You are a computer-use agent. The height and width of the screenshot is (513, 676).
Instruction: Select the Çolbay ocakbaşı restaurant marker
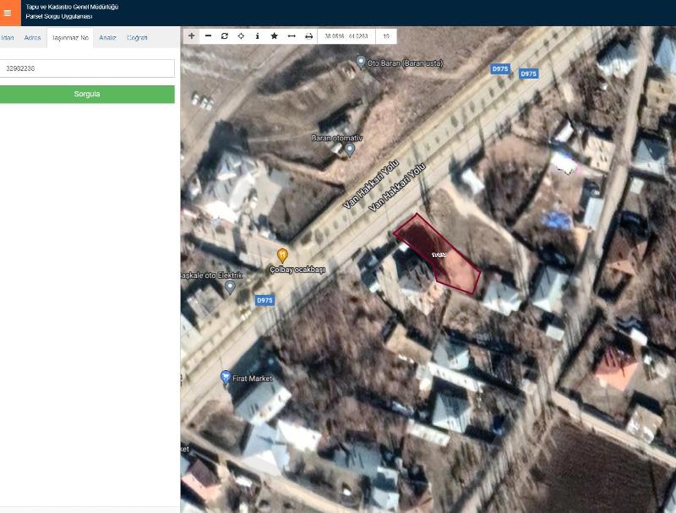[x=282, y=254]
